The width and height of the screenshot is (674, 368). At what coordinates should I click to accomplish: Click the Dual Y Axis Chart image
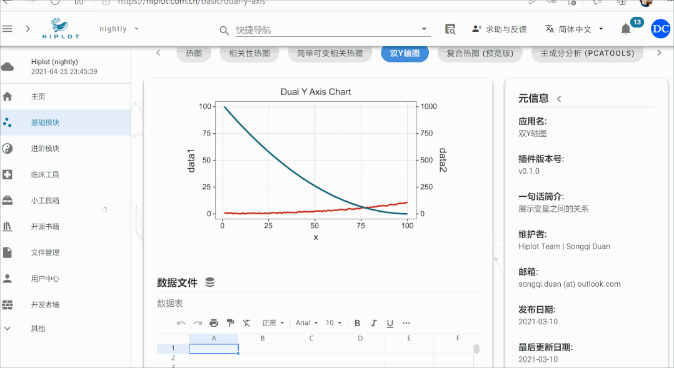[317, 164]
